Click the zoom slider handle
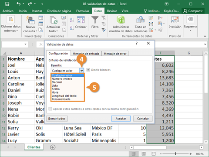The image size is (209, 157). coord(175,154)
